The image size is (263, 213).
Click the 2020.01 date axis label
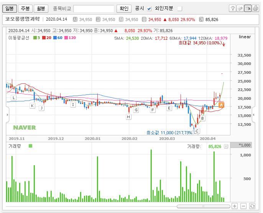pos(93,138)
